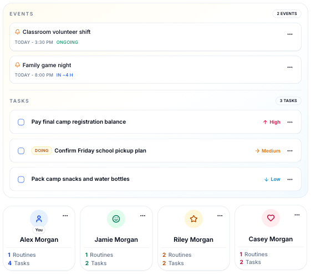Click Riley Morgan's 2 Tasks count

pos(173,263)
